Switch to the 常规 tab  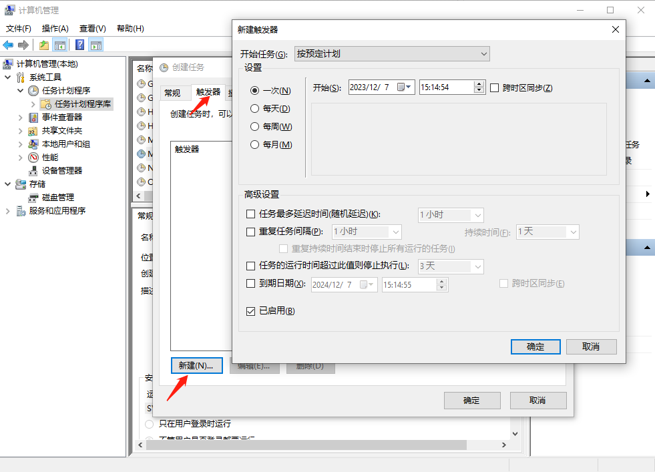(174, 92)
